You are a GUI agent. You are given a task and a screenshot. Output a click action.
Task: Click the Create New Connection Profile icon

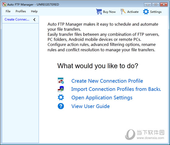pyautogui.click(x=61, y=81)
